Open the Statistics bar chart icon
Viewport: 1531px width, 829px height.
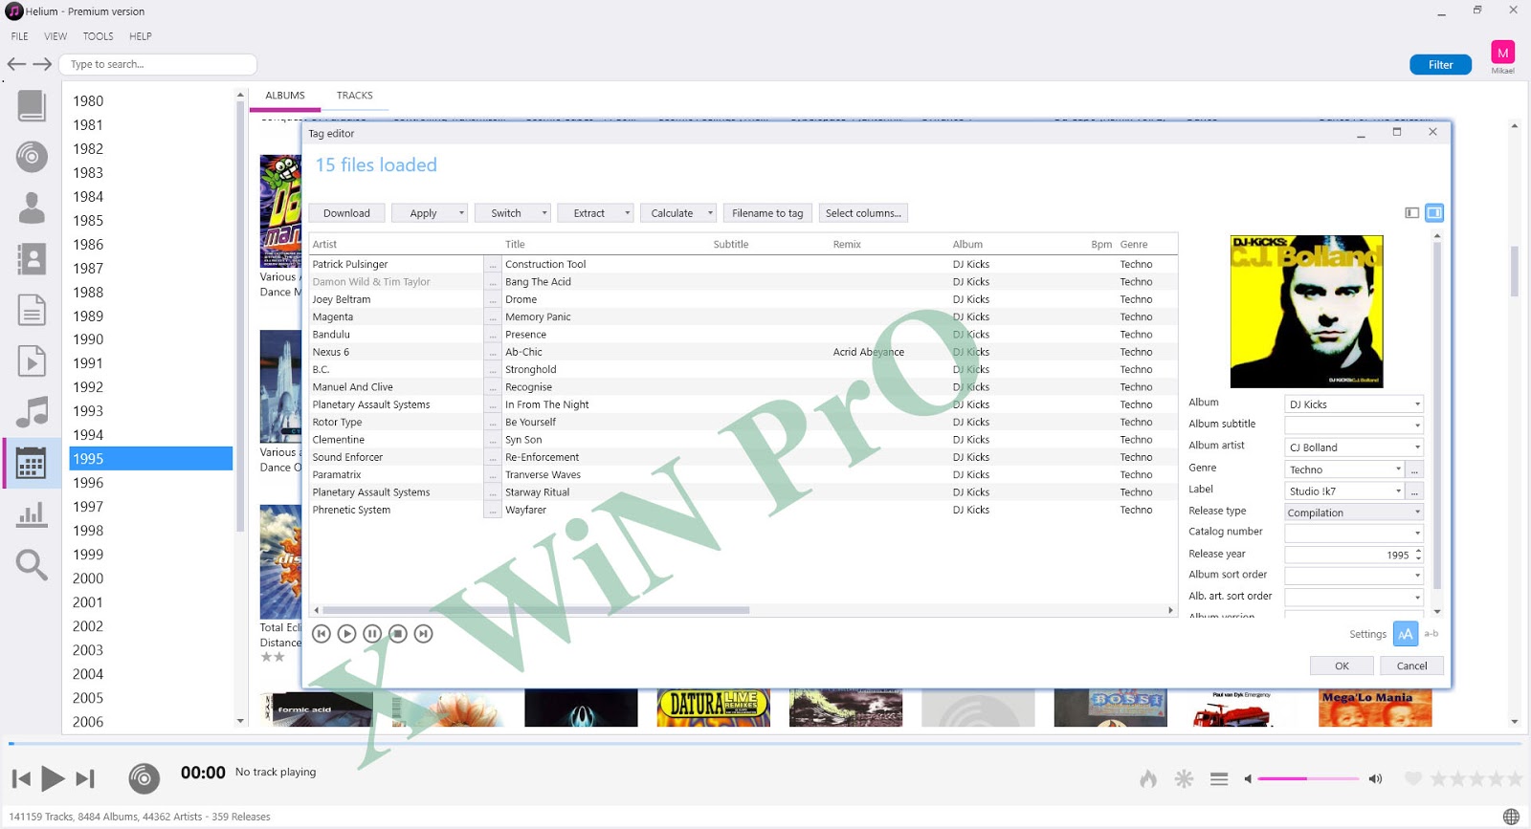click(32, 514)
